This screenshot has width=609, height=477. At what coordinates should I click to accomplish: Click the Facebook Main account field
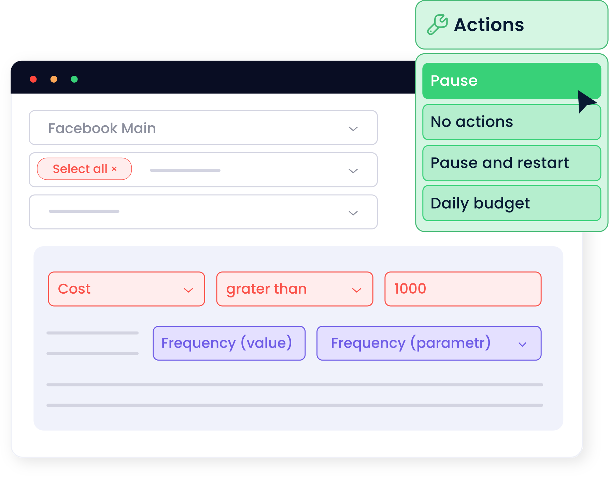(x=203, y=128)
